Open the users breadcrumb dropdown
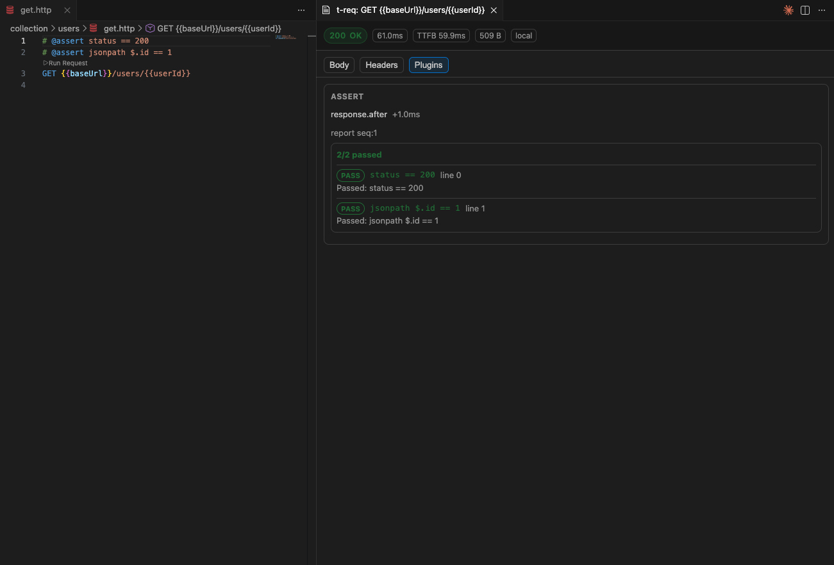The image size is (834, 565). [x=69, y=28]
